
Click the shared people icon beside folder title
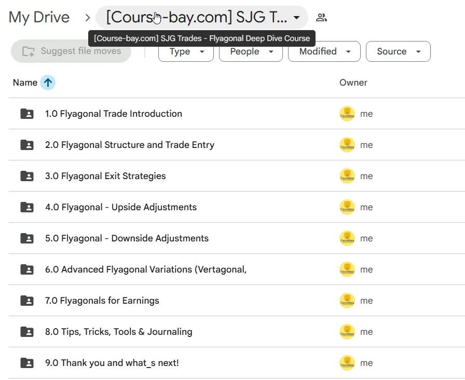[x=321, y=18]
